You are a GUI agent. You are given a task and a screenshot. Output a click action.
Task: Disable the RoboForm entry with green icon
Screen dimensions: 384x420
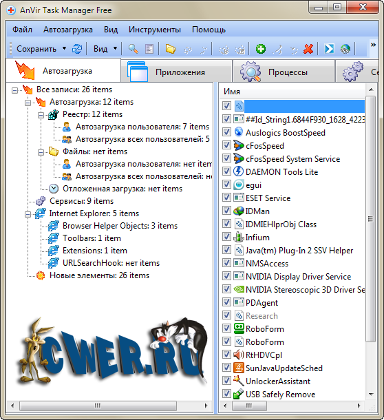tap(226, 328)
